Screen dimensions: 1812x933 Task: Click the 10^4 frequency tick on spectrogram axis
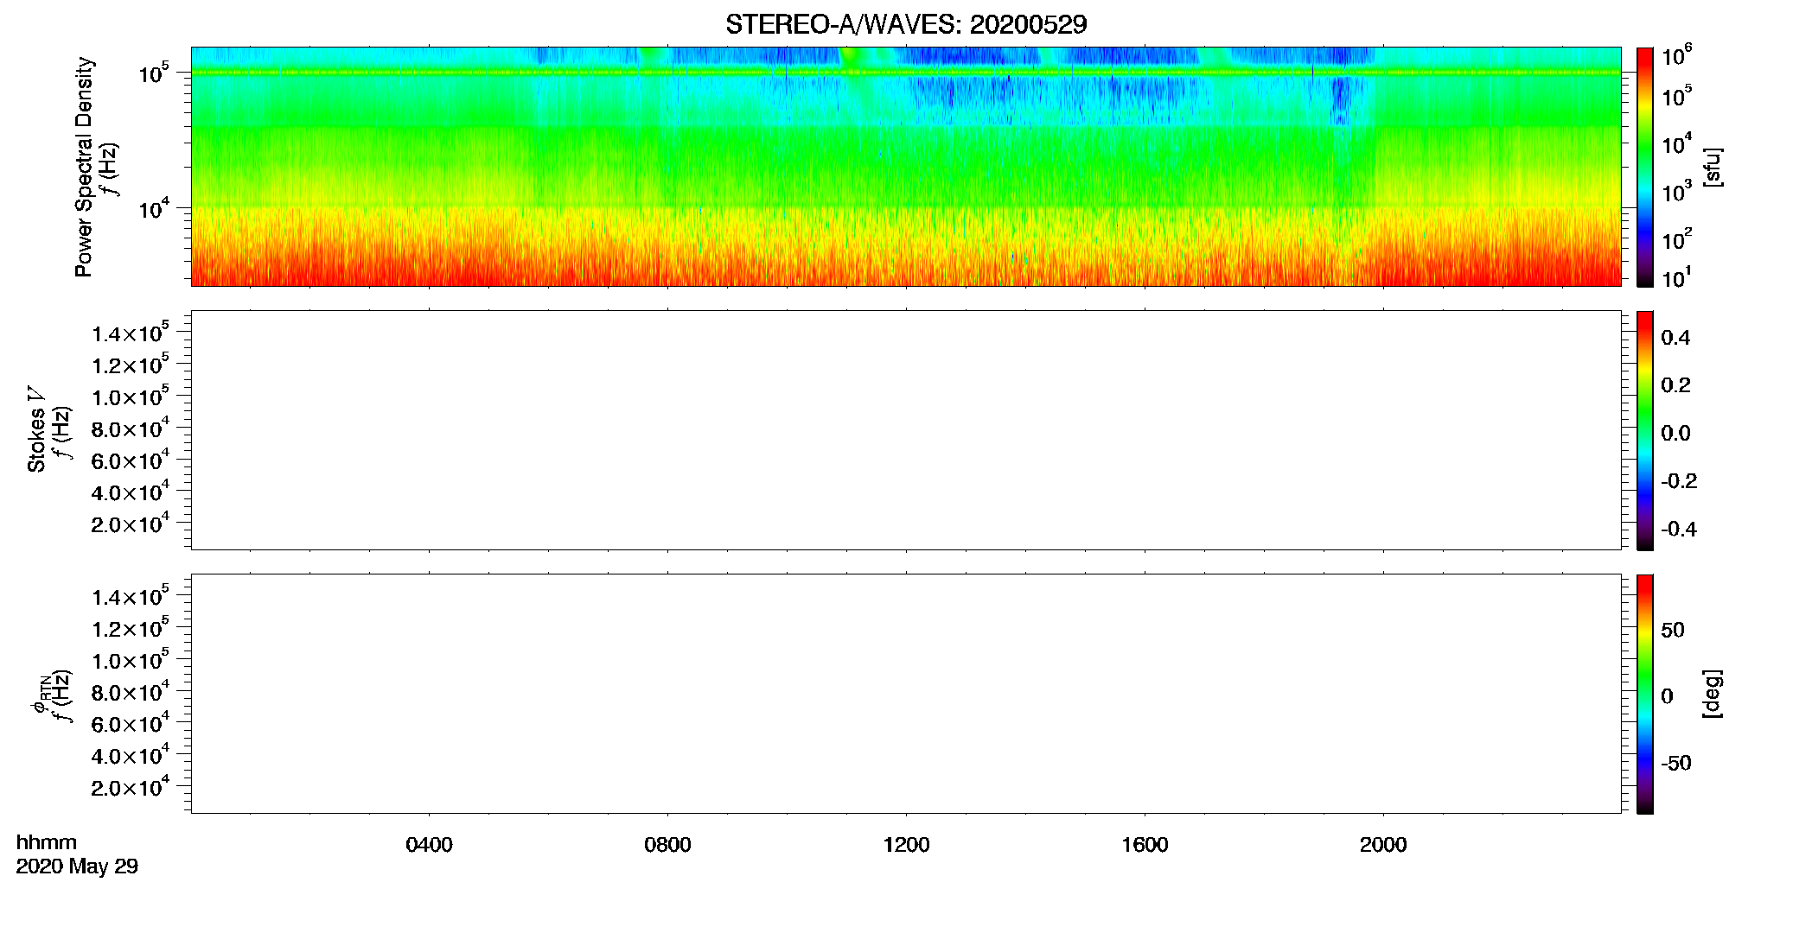pyautogui.click(x=153, y=208)
